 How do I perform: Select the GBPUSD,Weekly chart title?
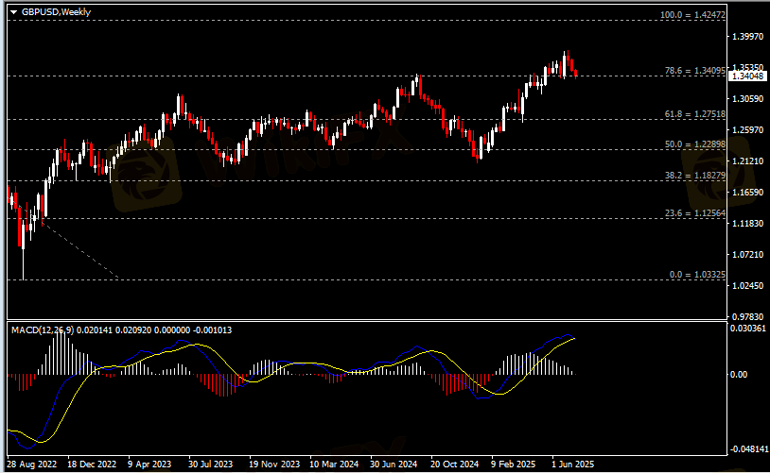[56, 11]
